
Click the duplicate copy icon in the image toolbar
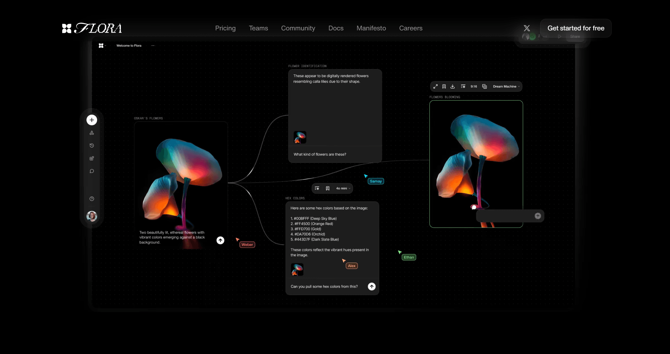(x=485, y=86)
